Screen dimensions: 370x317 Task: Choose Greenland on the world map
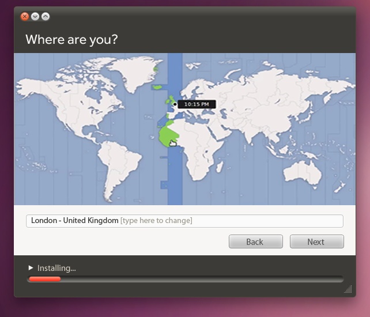(x=137, y=72)
